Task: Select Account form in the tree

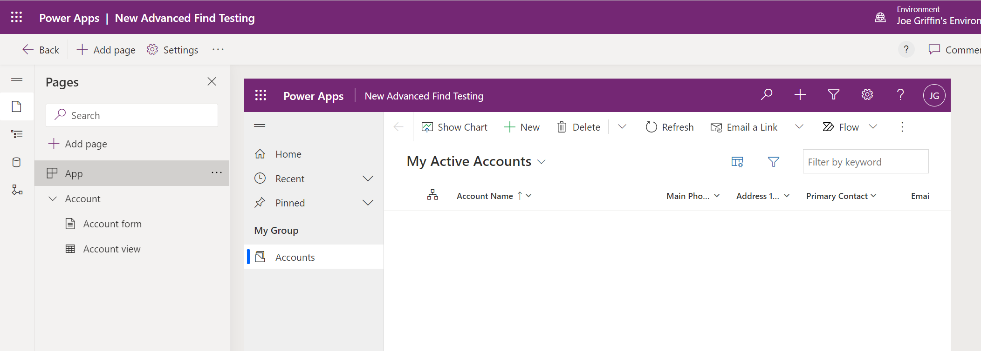Action: pos(112,224)
